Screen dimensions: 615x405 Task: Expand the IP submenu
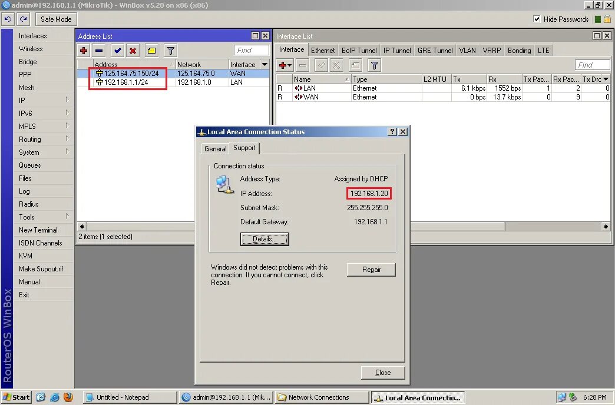point(44,101)
